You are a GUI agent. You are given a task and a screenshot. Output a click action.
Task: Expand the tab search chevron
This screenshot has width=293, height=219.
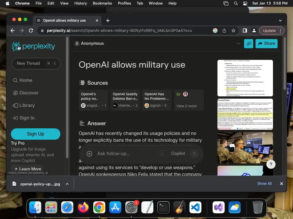pos(280,21)
